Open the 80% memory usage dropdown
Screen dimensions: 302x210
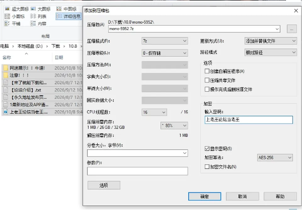click(x=174, y=126)
